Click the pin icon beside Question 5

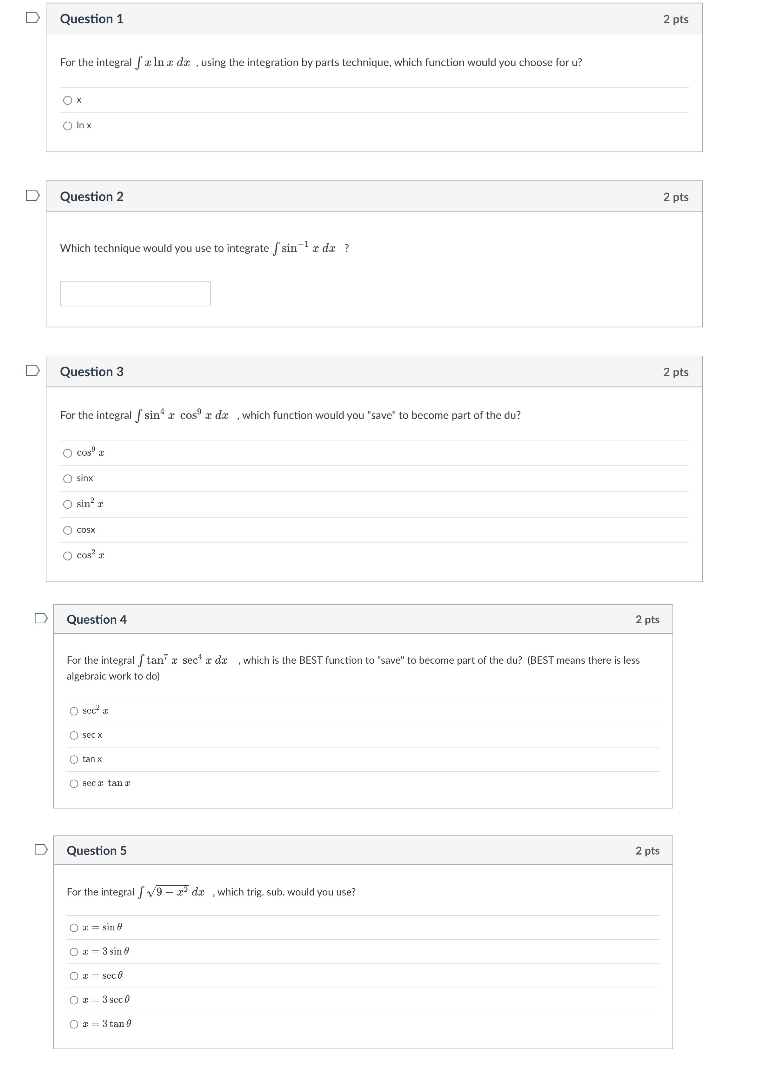pos(41,850)
